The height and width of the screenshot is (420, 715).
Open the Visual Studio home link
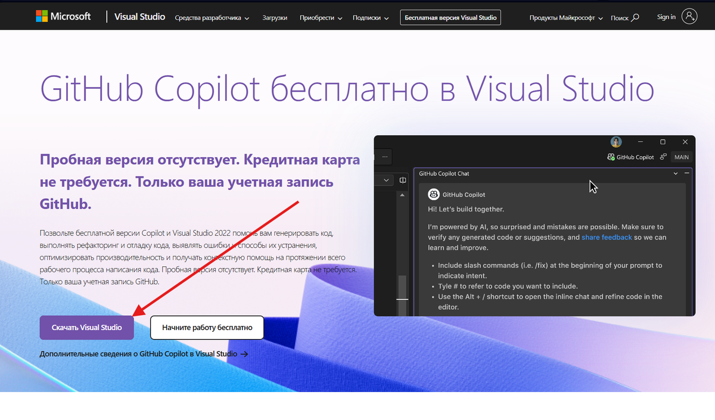coord(140,17)
